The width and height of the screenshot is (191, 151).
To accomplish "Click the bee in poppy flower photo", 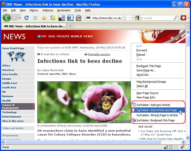I will click(84, 102).
